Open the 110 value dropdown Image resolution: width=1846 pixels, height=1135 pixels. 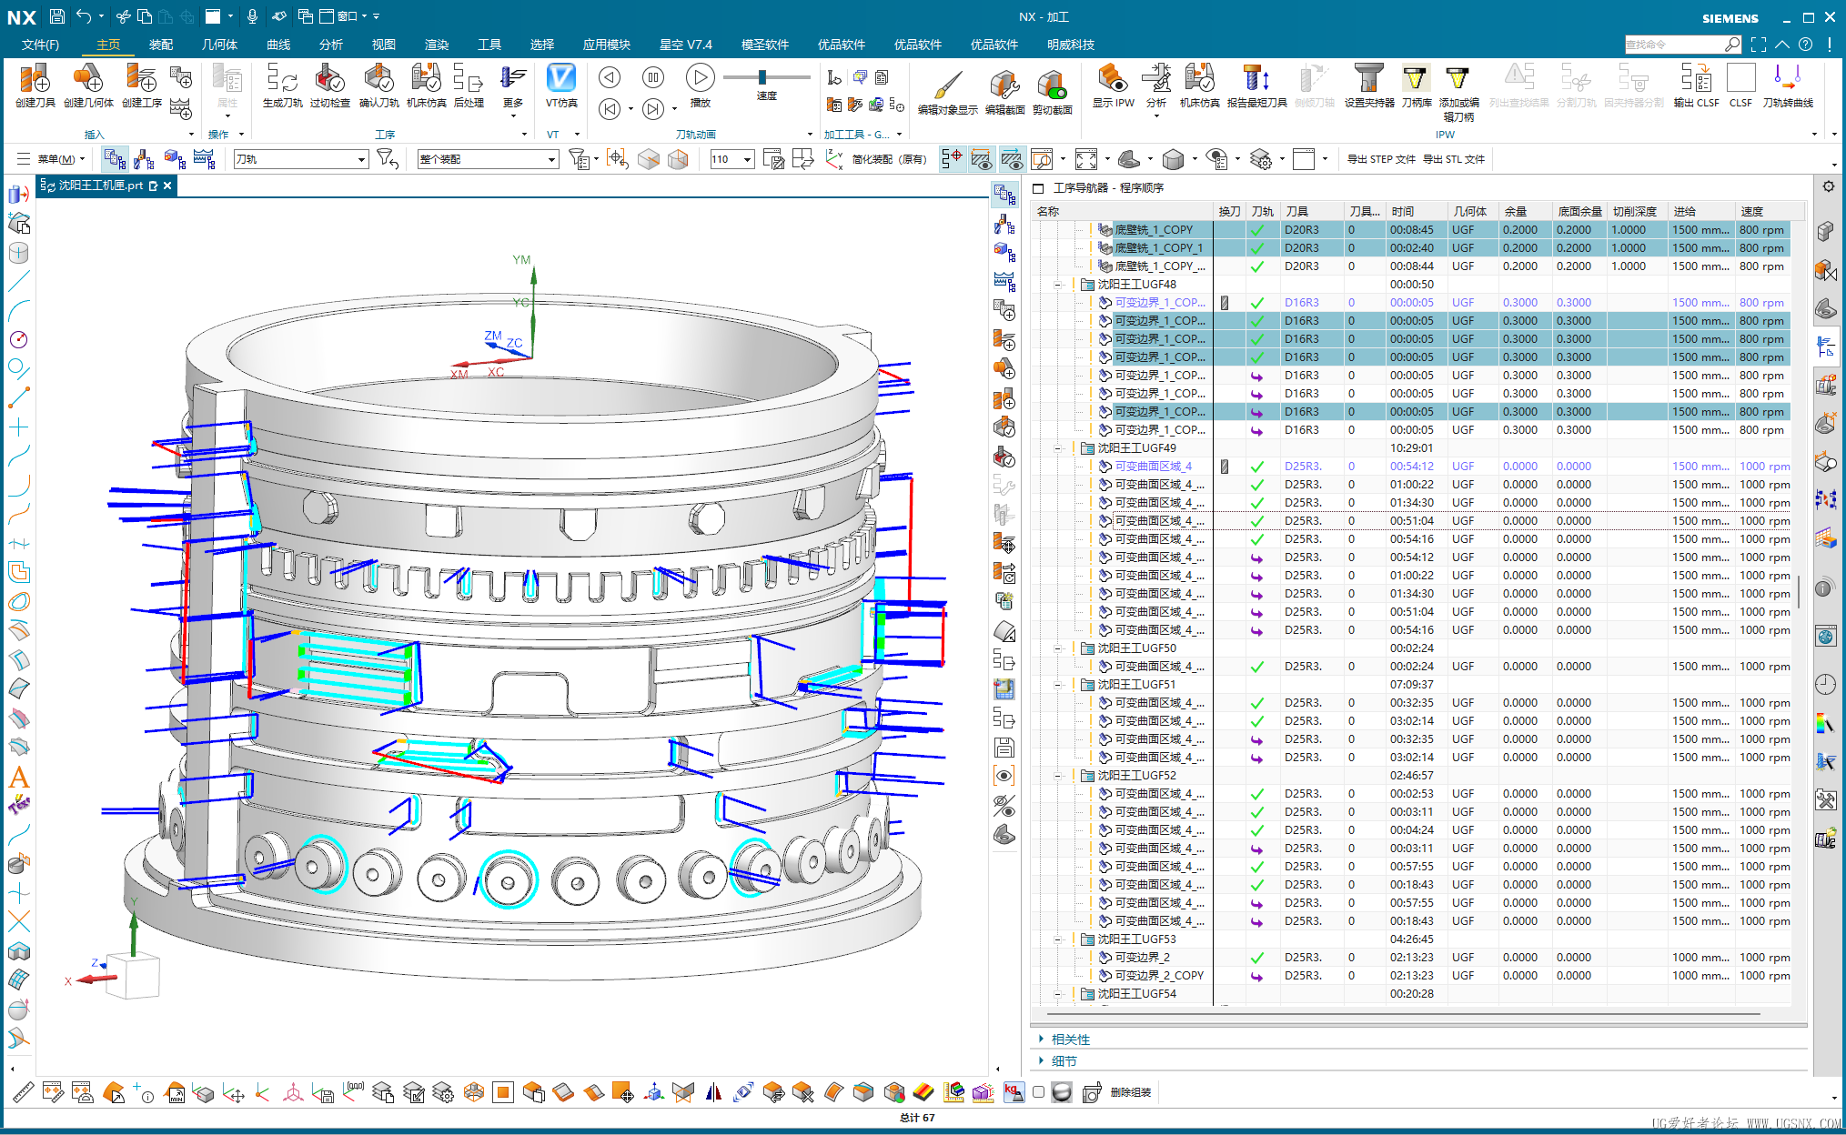[x=747, y=159]
